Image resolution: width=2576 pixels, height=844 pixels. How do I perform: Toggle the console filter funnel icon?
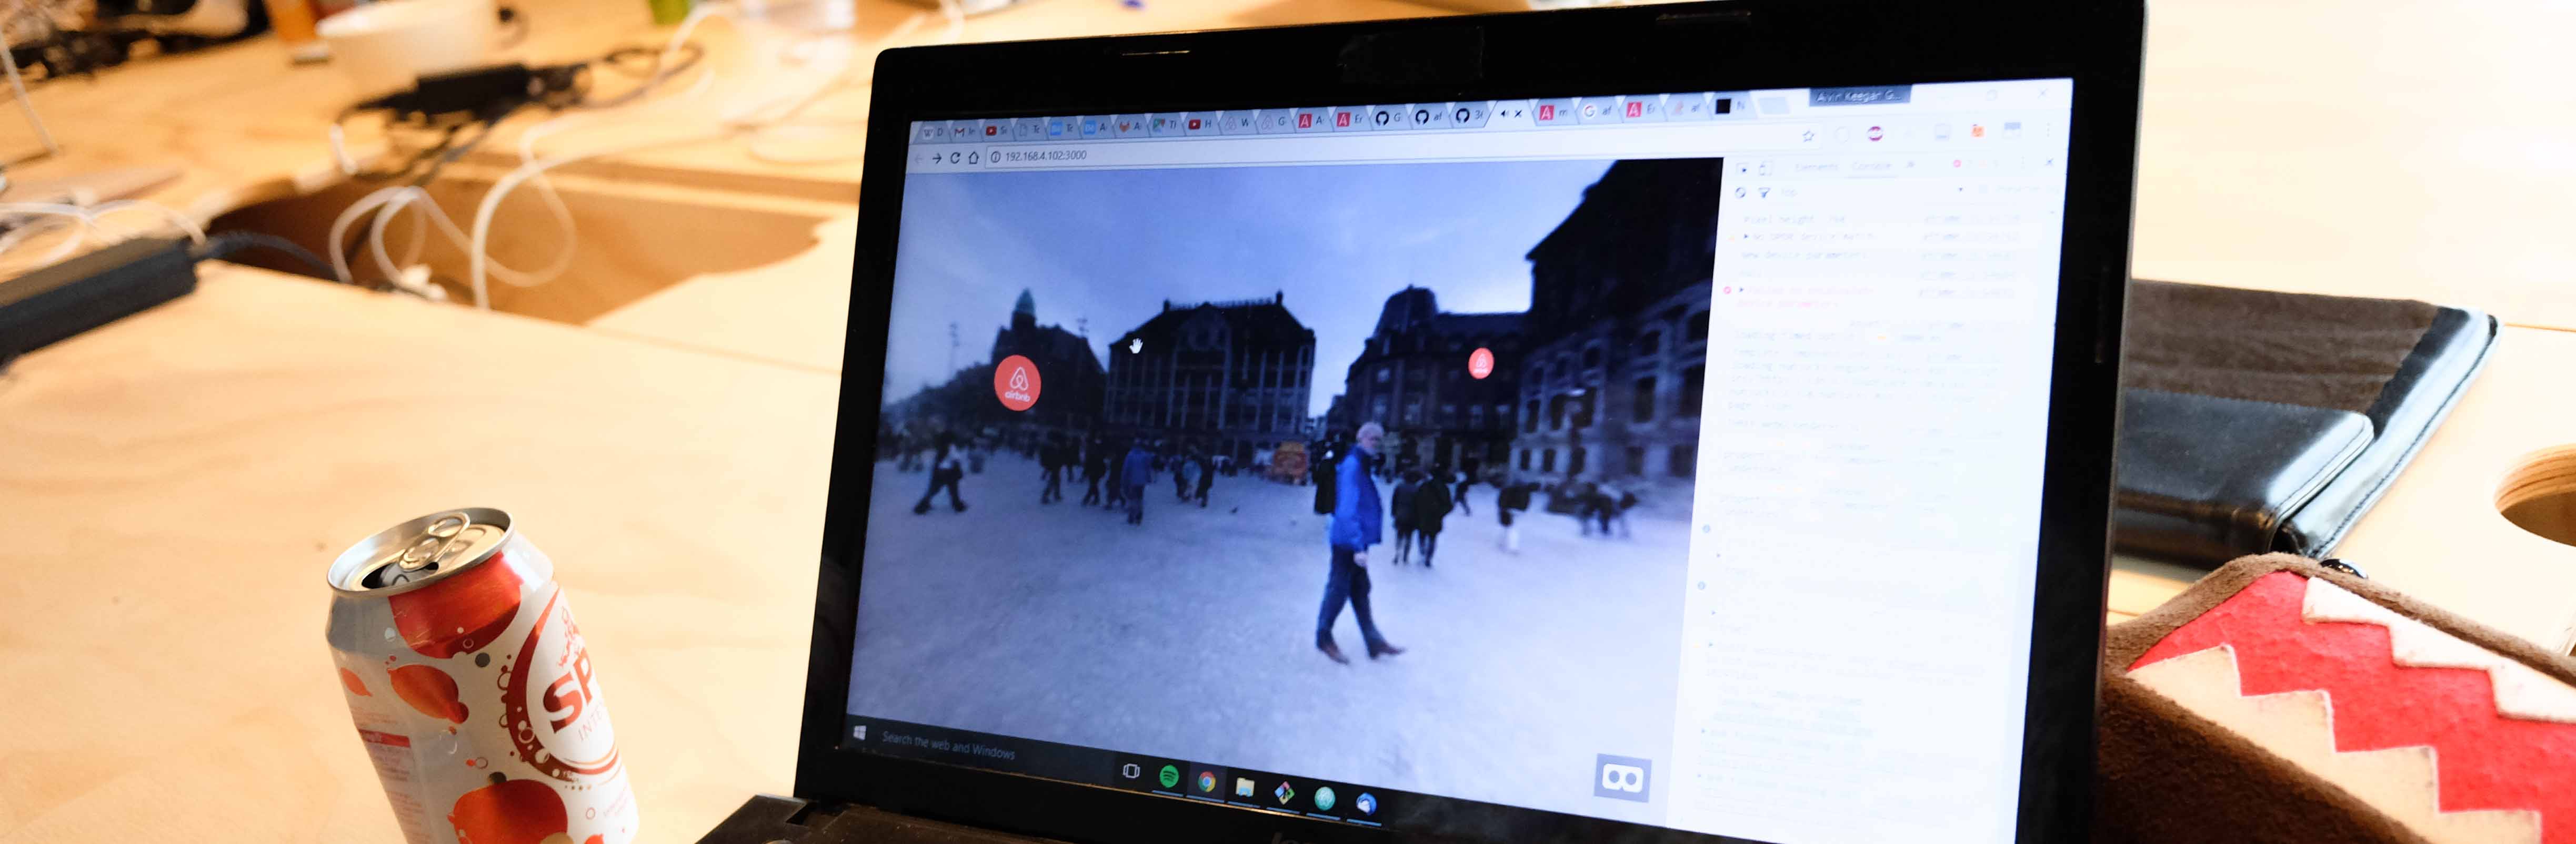point(1764,192)
